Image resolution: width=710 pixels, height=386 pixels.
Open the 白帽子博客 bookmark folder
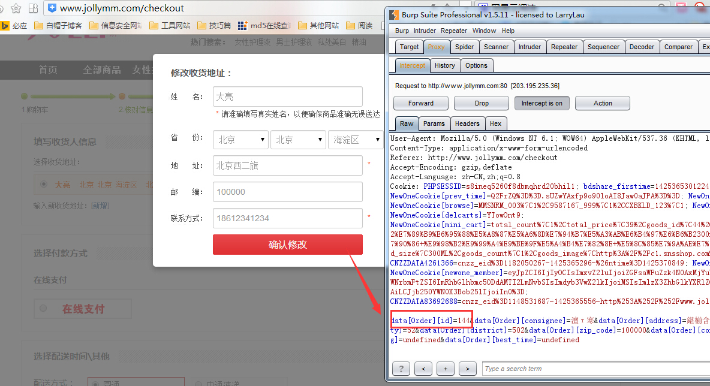58,26
